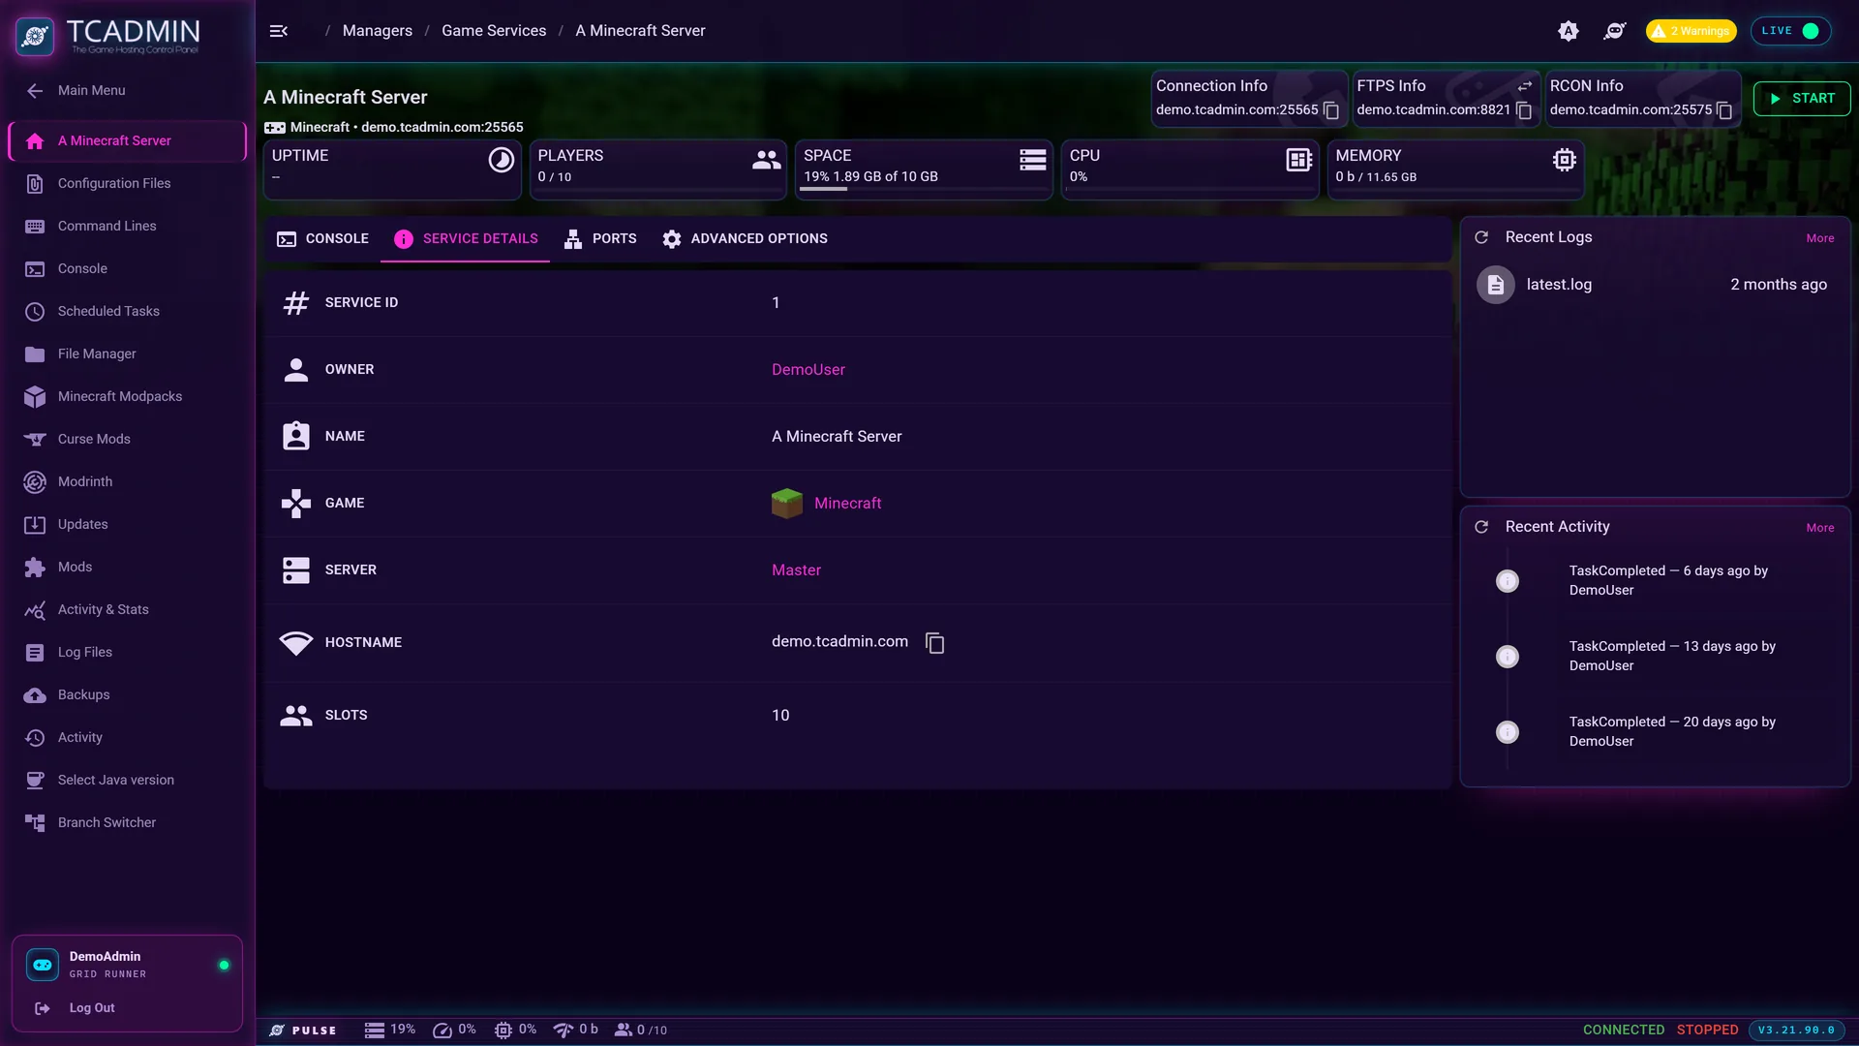Image resolution: width=1859 pixels, height=1046 pixels.
Task: Refresh the Recent Logs panel
Action: click(x=1481, y=237)
